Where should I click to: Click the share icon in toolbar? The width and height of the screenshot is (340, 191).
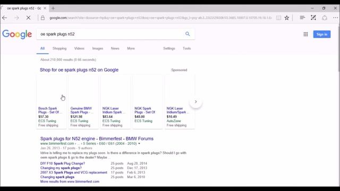click(x=325, y=18)
